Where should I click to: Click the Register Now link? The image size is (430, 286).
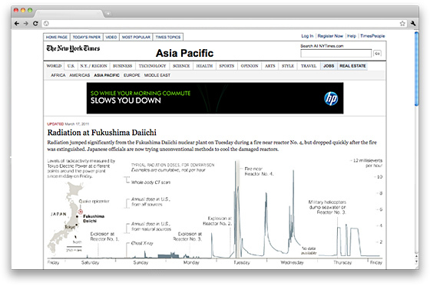pos(330,36)
